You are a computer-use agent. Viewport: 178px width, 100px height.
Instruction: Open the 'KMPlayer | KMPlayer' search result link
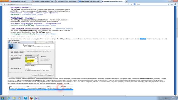[x=19, y=7]
